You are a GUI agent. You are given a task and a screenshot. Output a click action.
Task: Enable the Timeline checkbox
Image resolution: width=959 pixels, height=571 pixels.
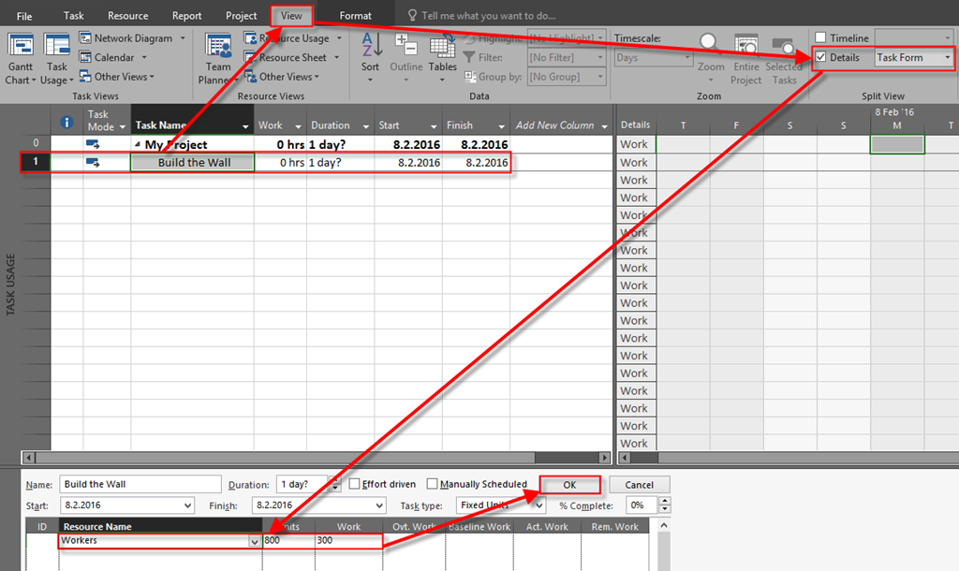[821, 38]
